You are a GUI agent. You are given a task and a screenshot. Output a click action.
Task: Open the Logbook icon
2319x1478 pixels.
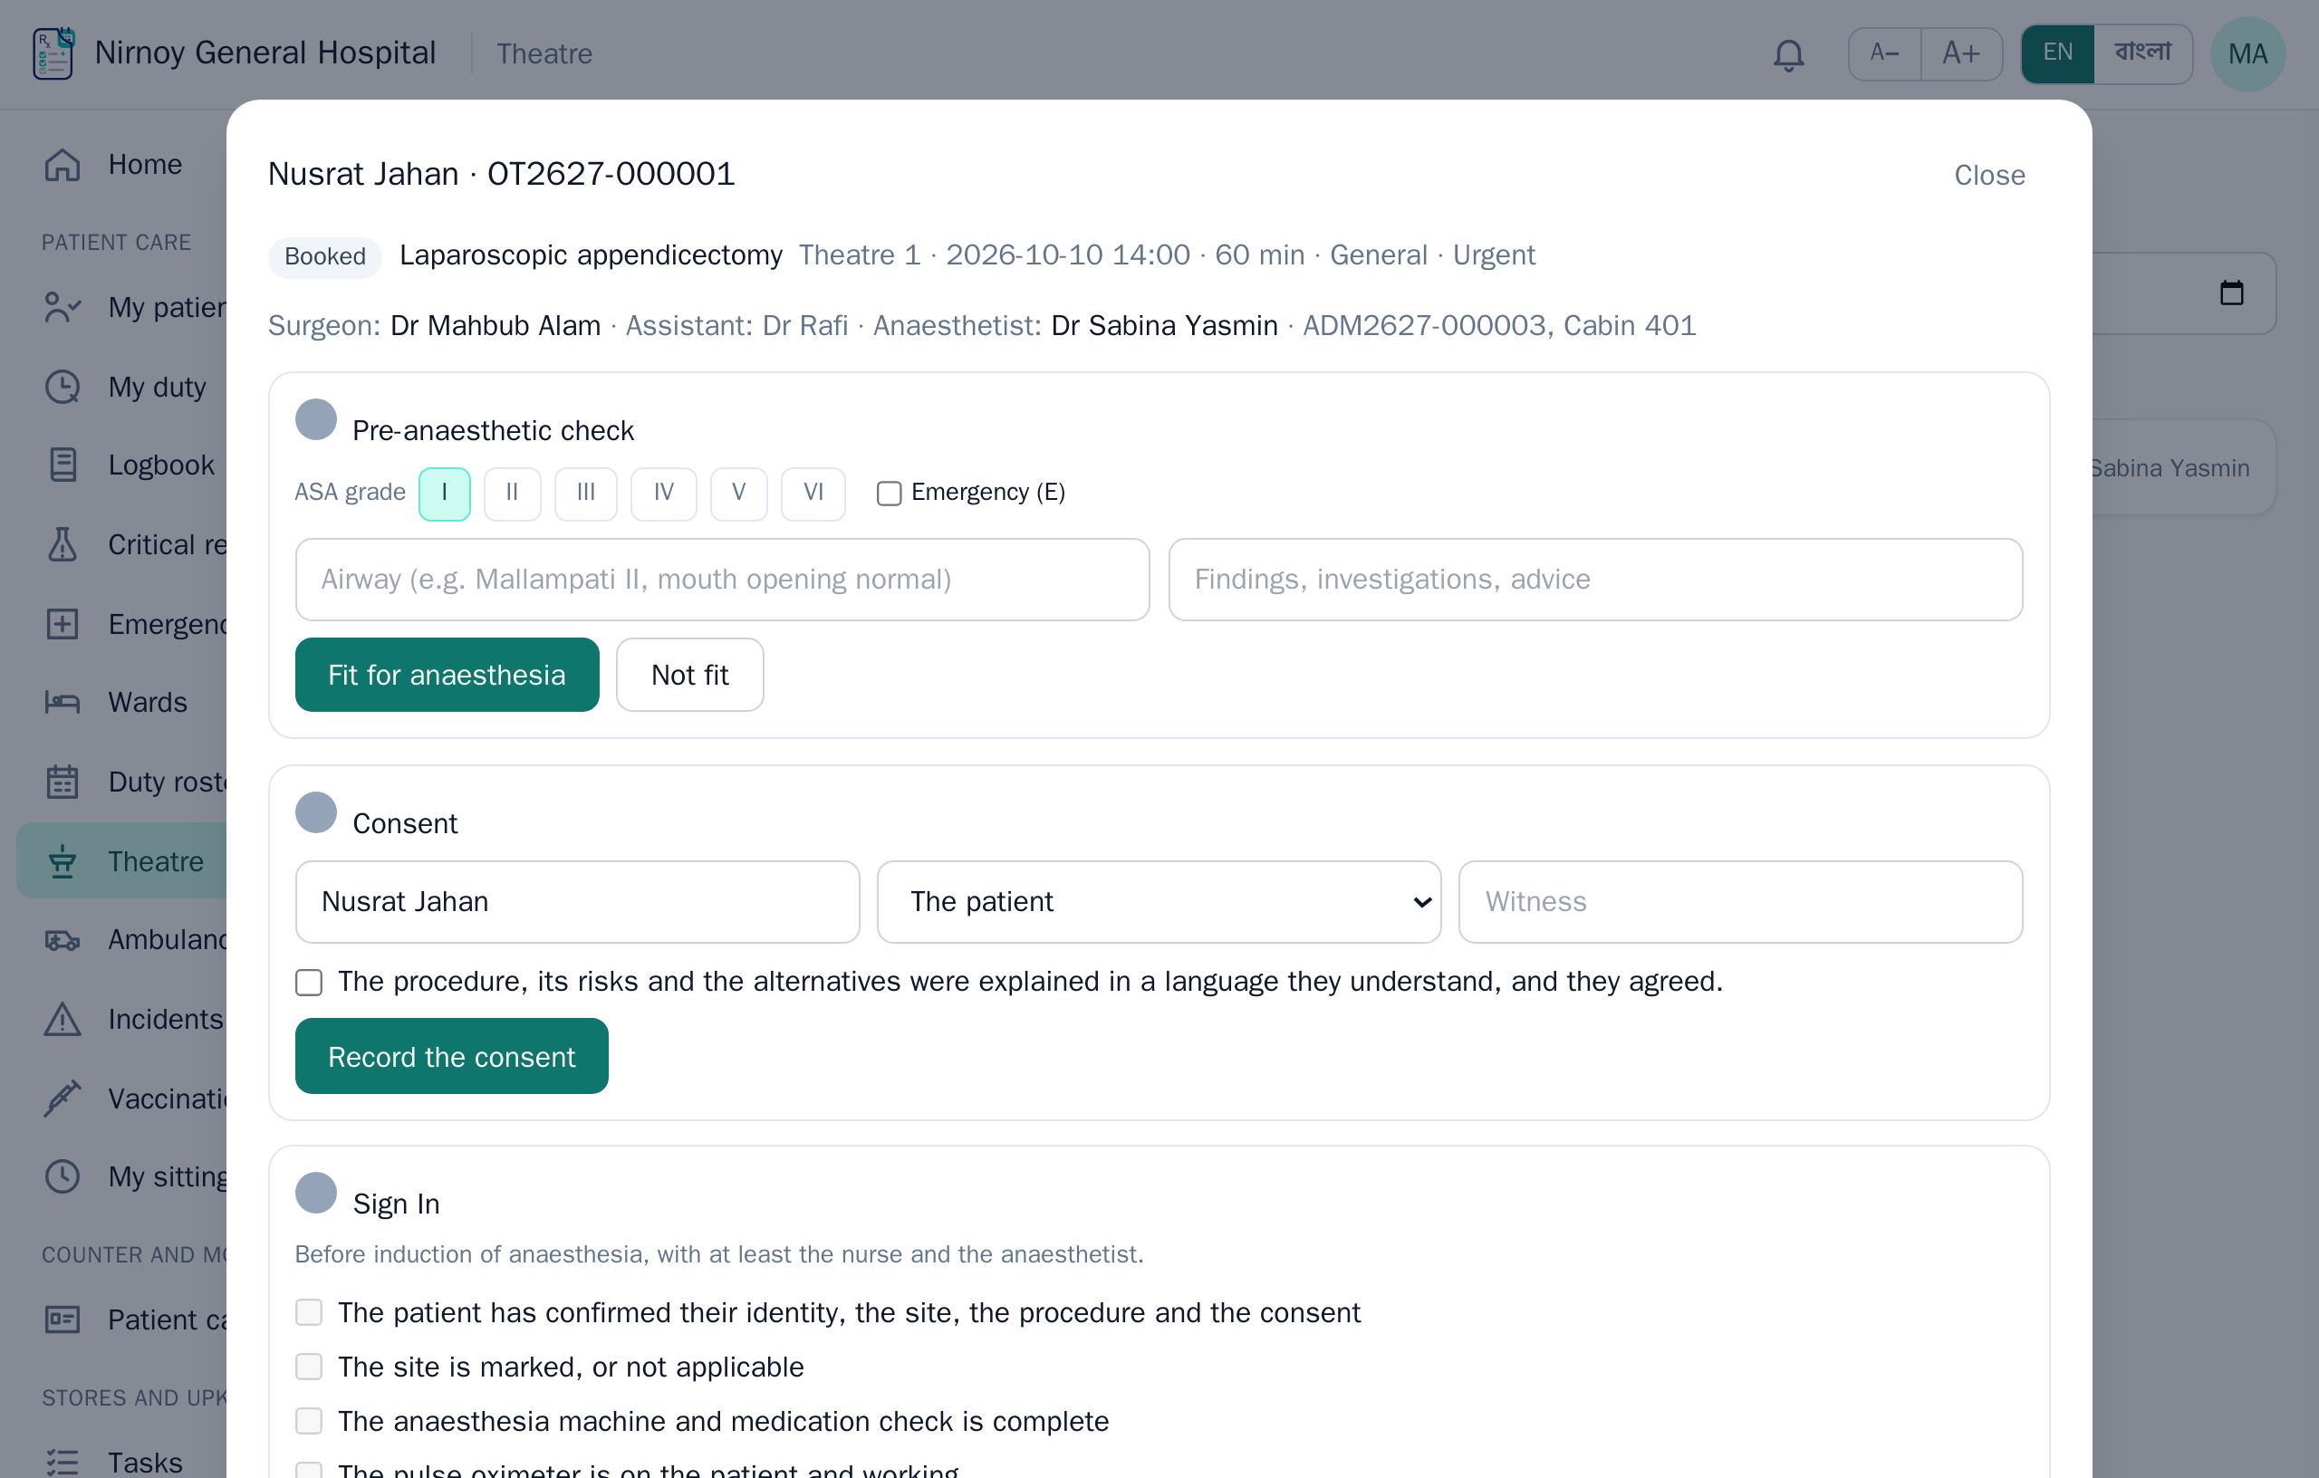pyautogui.click(x=63, y=465)
